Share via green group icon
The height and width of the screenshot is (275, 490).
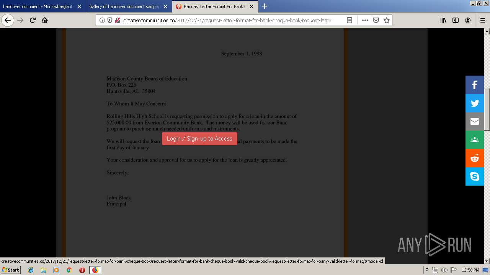(x=475, y=140)
